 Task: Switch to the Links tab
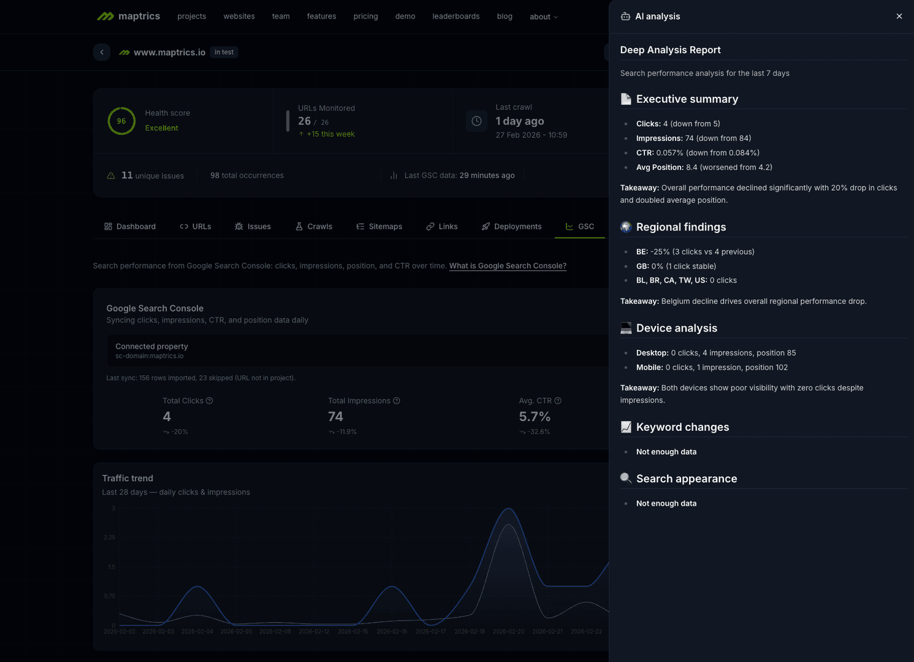(x=442, y=227)
